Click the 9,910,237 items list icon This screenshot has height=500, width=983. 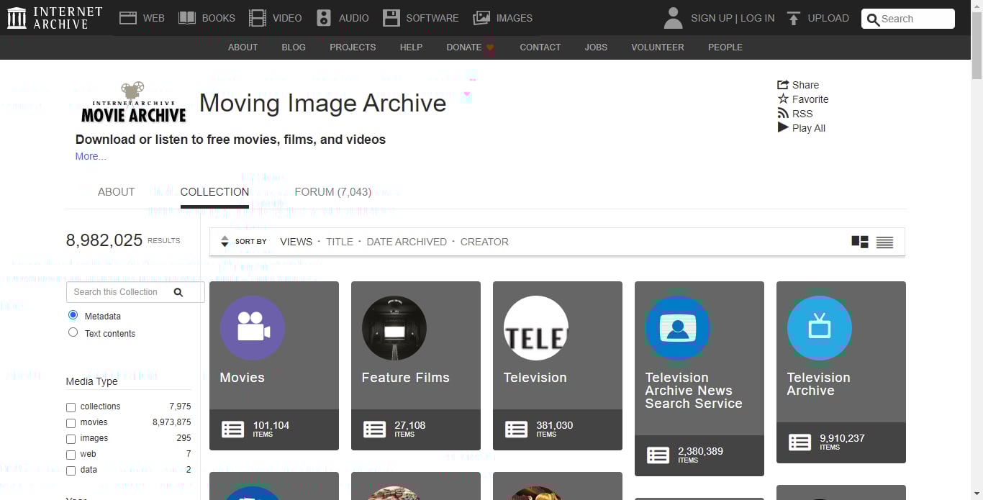click(x=799, y=442)
